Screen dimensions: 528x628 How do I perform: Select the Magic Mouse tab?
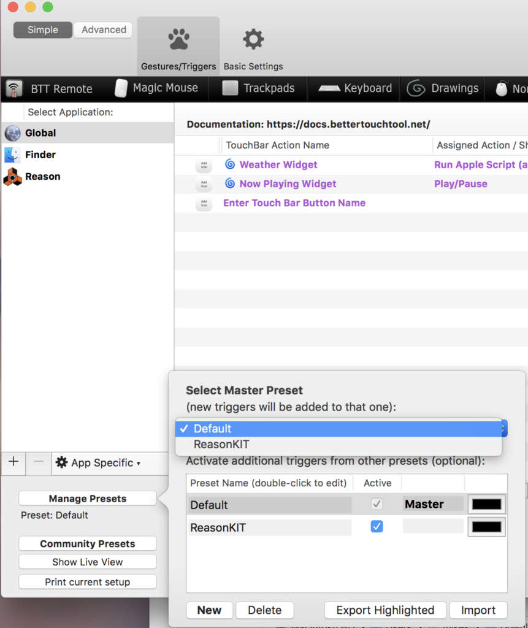(156, 88)
